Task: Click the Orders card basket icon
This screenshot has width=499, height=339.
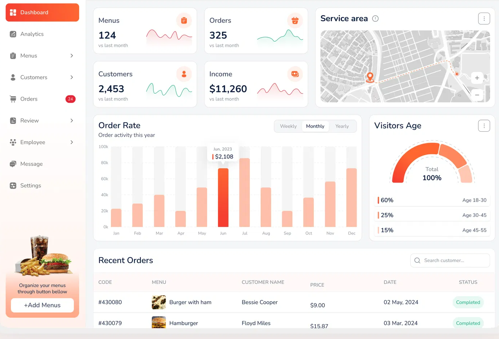Action: tap(295, 21)
